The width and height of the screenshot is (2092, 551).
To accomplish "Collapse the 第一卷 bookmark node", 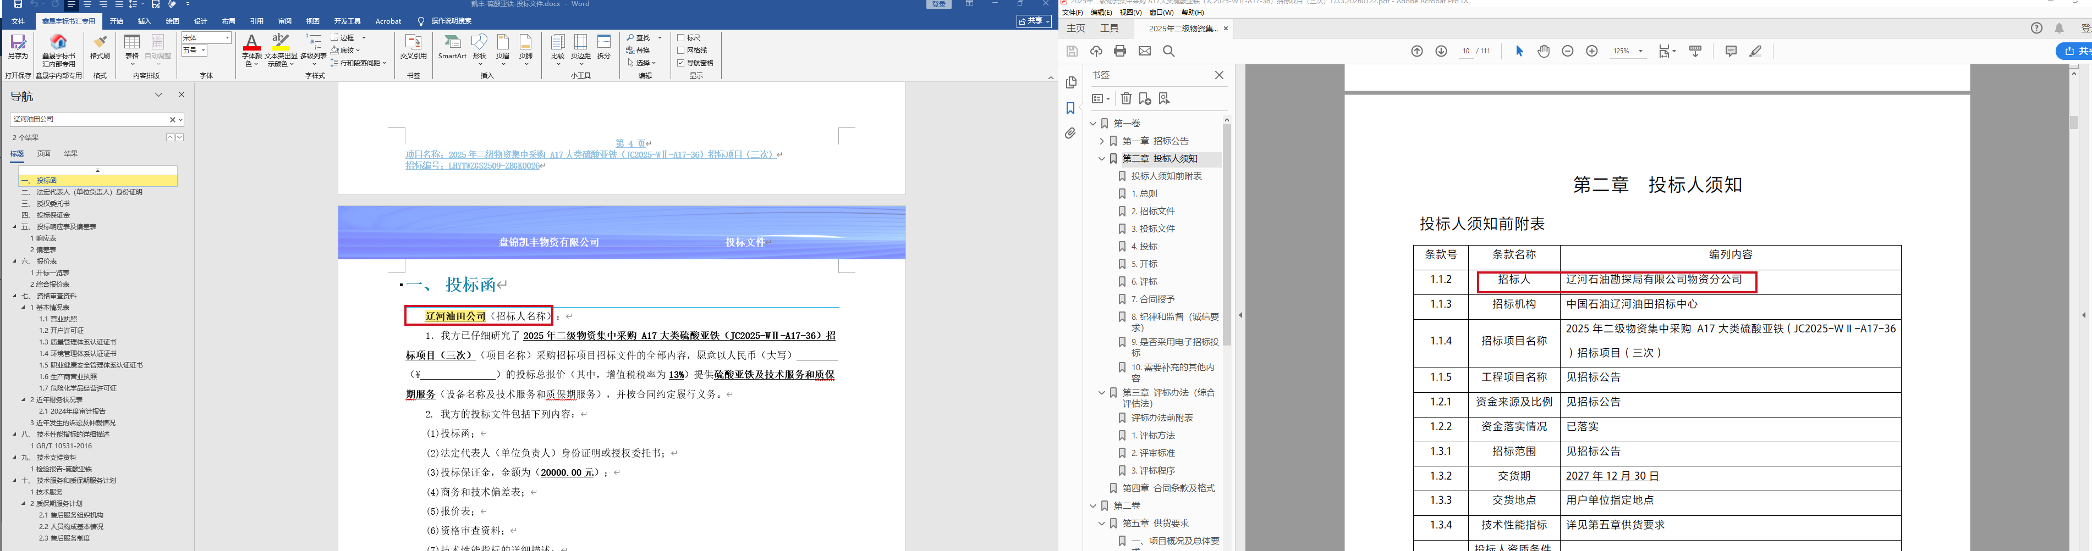I will click(x=1093, y=124).
